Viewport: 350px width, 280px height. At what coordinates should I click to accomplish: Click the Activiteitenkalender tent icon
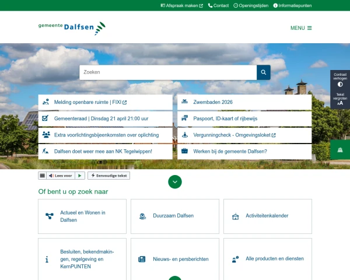tap(236, 216)
